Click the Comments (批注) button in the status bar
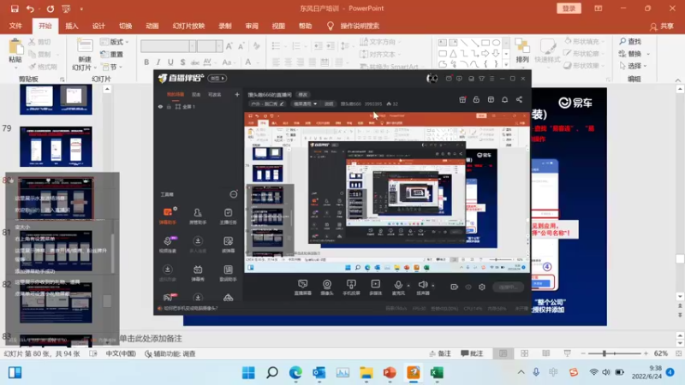 pyautogui.click(x=472, y=353)
